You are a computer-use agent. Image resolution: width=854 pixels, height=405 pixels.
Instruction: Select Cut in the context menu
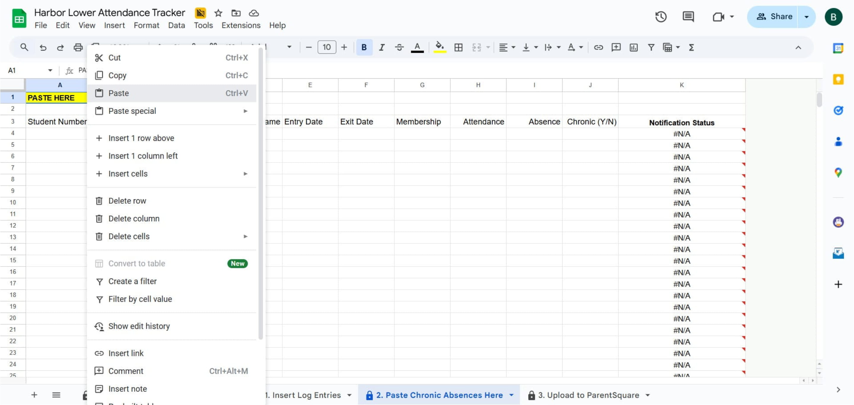172,58
